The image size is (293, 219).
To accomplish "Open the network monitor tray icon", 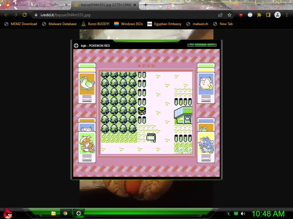I will pos(236,214).
